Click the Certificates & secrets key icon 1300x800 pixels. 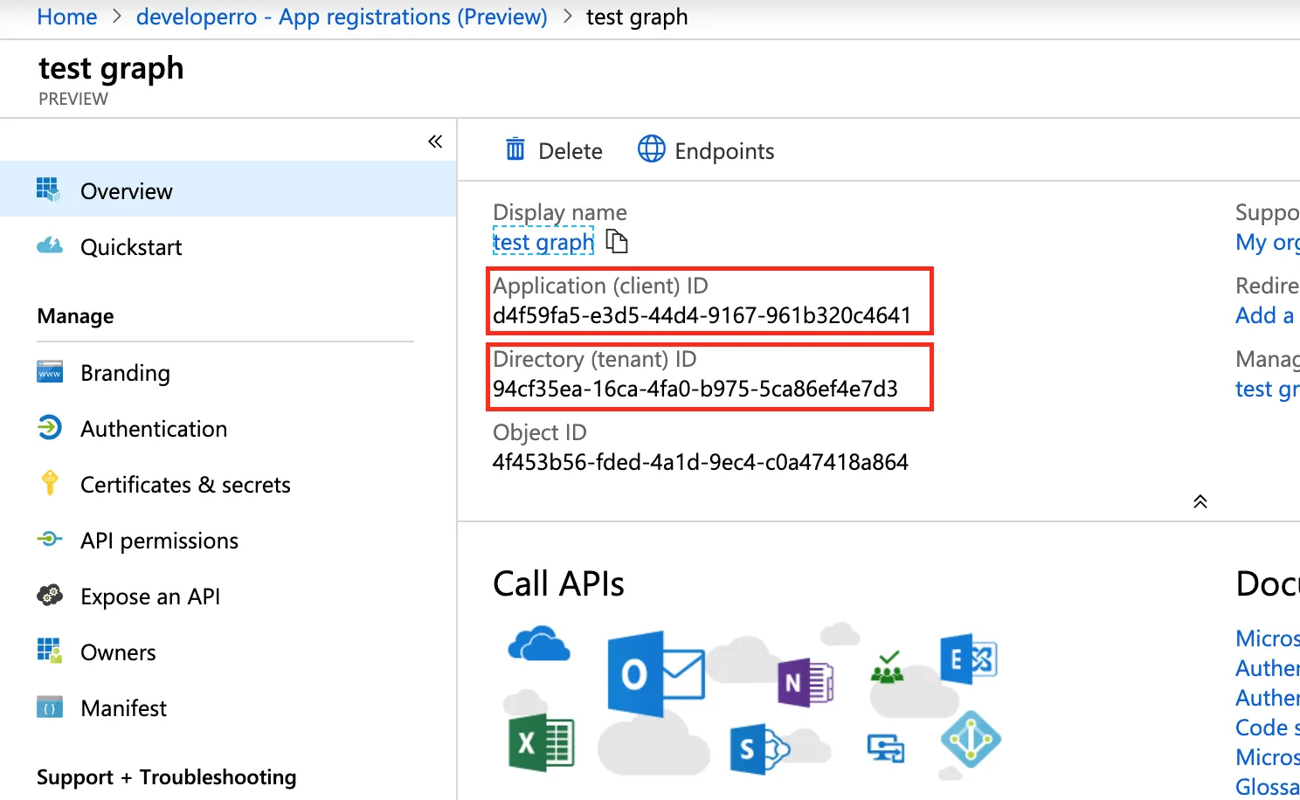tap(50, 484)
